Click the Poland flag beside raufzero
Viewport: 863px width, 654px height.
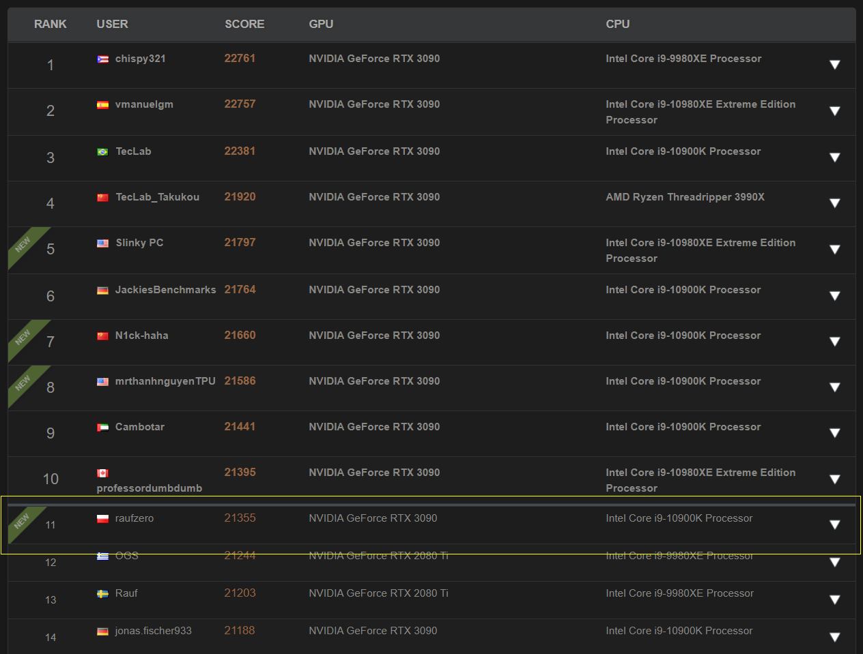pyautogui.click(x=102, y=519)
